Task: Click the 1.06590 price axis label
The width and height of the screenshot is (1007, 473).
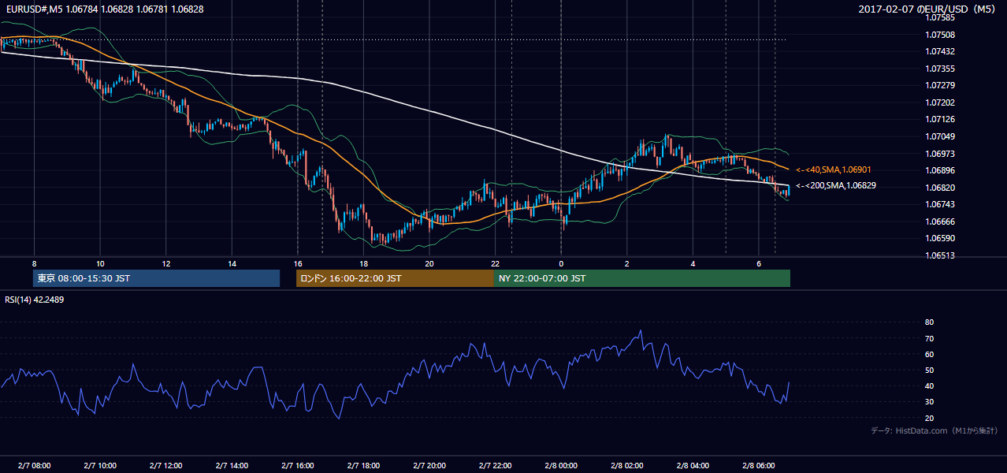Action: tap(940, 238)
